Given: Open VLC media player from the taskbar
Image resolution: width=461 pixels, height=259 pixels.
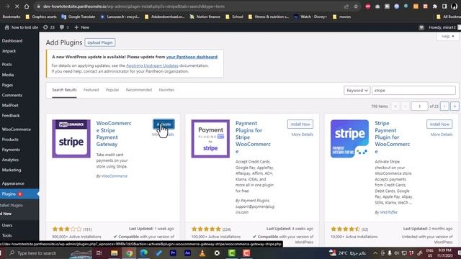Looking at the screenshot, I should (x=202, y=253).
